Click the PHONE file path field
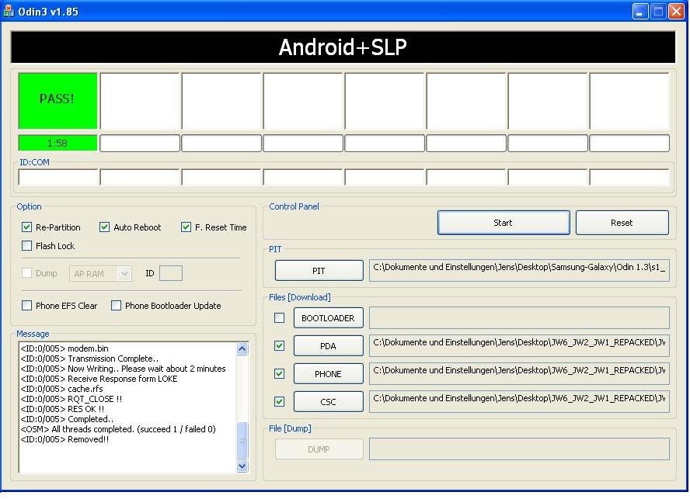 pyautogui.click(x=519, y=374)
